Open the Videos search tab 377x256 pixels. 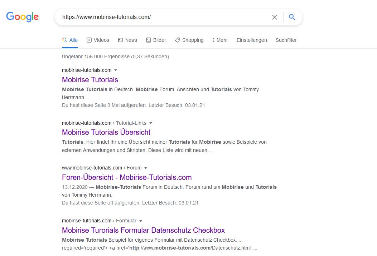98,40
